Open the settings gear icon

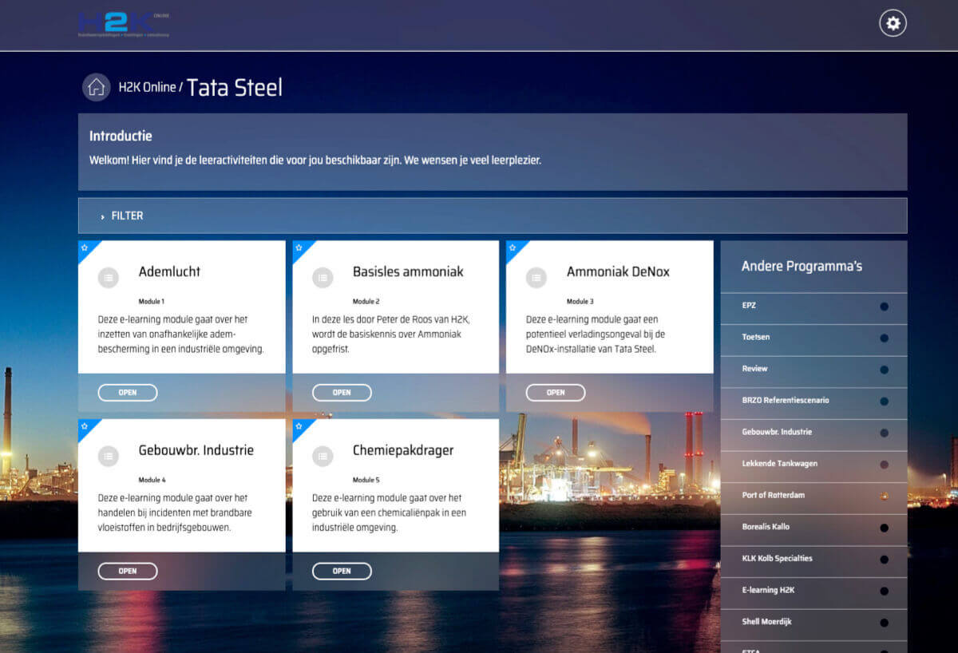click(893, 23)
